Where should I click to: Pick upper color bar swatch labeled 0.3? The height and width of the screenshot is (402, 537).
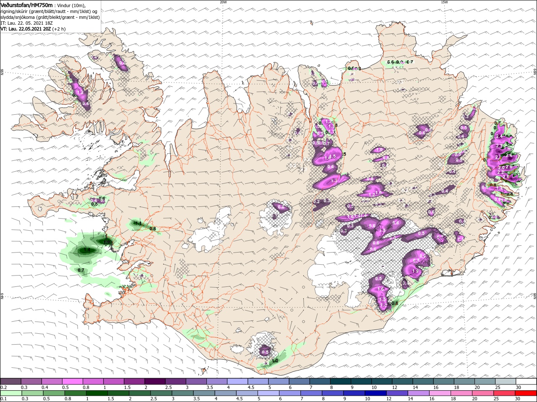(x=31, y=381)
